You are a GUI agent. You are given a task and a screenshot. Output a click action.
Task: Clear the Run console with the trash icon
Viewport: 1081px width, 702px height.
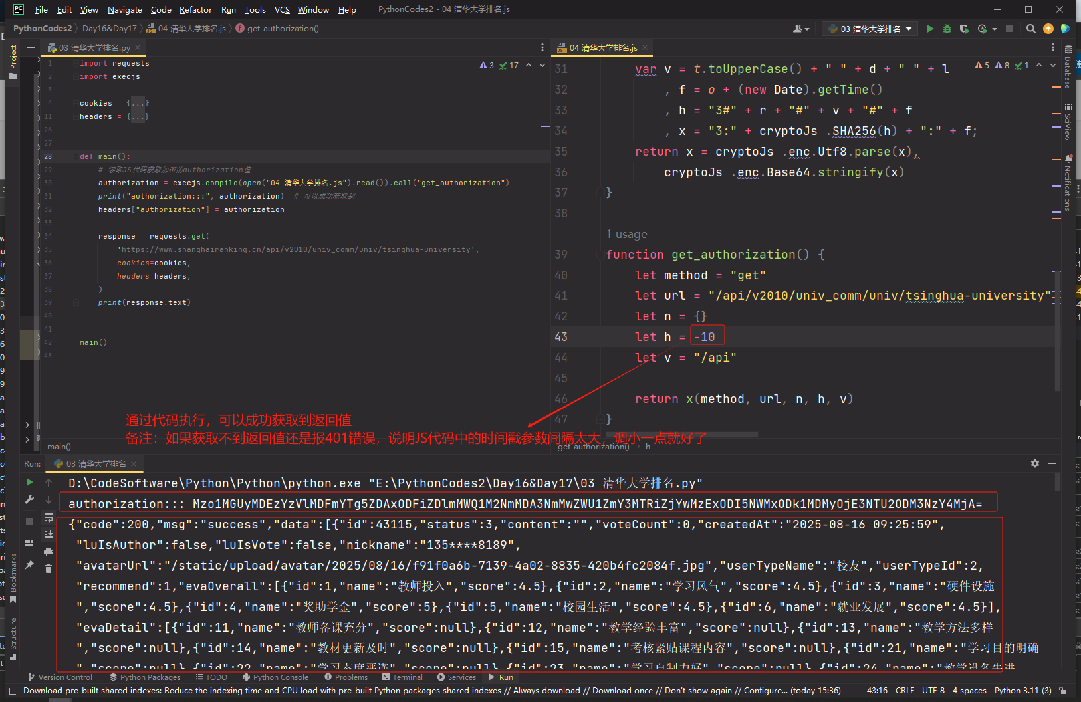click(49, 568)
